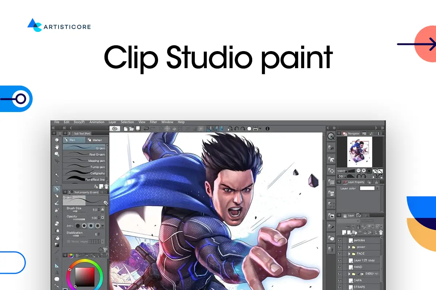Viewport: 436px width, 290px height.
Task: Enable the Vector magnet checkbox
Action: tap(69, 241)
